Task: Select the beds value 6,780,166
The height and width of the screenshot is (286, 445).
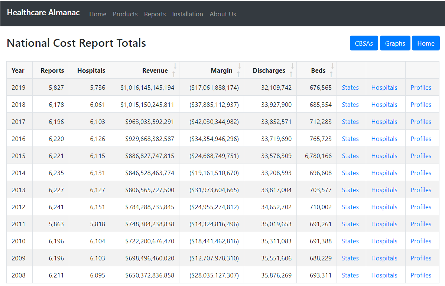Action: click(318, 156)
